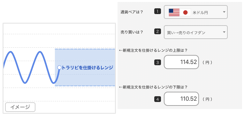This screenshot has width=244, height=117.
Task: Click the イメージ button
Action: click(x=20, y=107)
